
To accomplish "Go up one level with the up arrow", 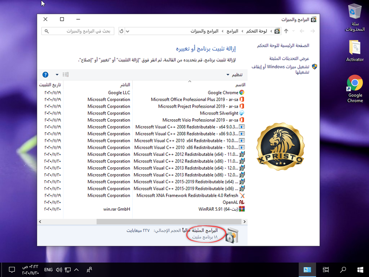I will tap(286, 31).
